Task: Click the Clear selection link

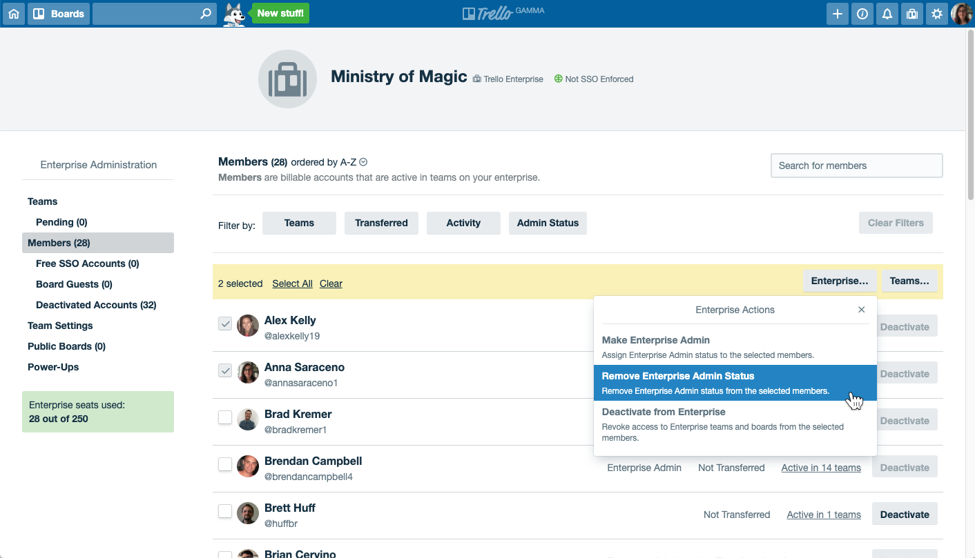Action: coord(331,283)
